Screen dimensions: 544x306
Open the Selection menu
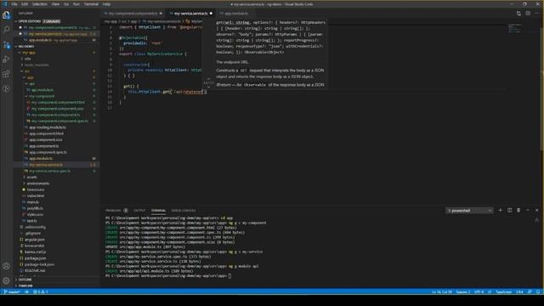coord(40,4)
